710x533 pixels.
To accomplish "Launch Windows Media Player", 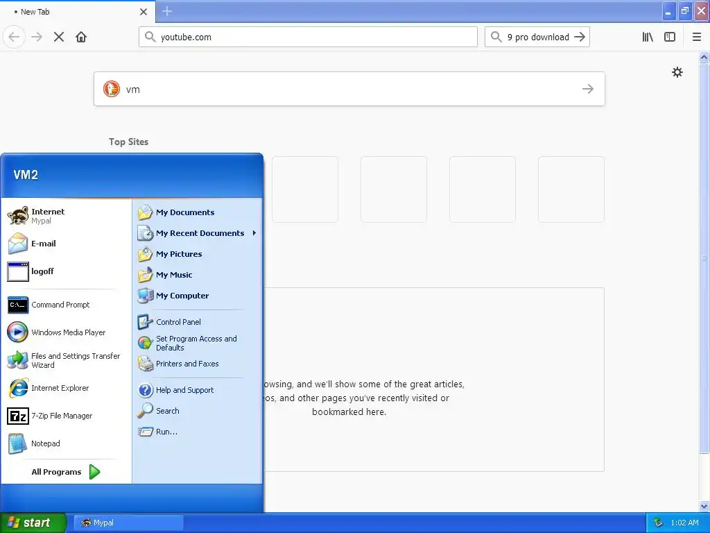I will 66,332.
